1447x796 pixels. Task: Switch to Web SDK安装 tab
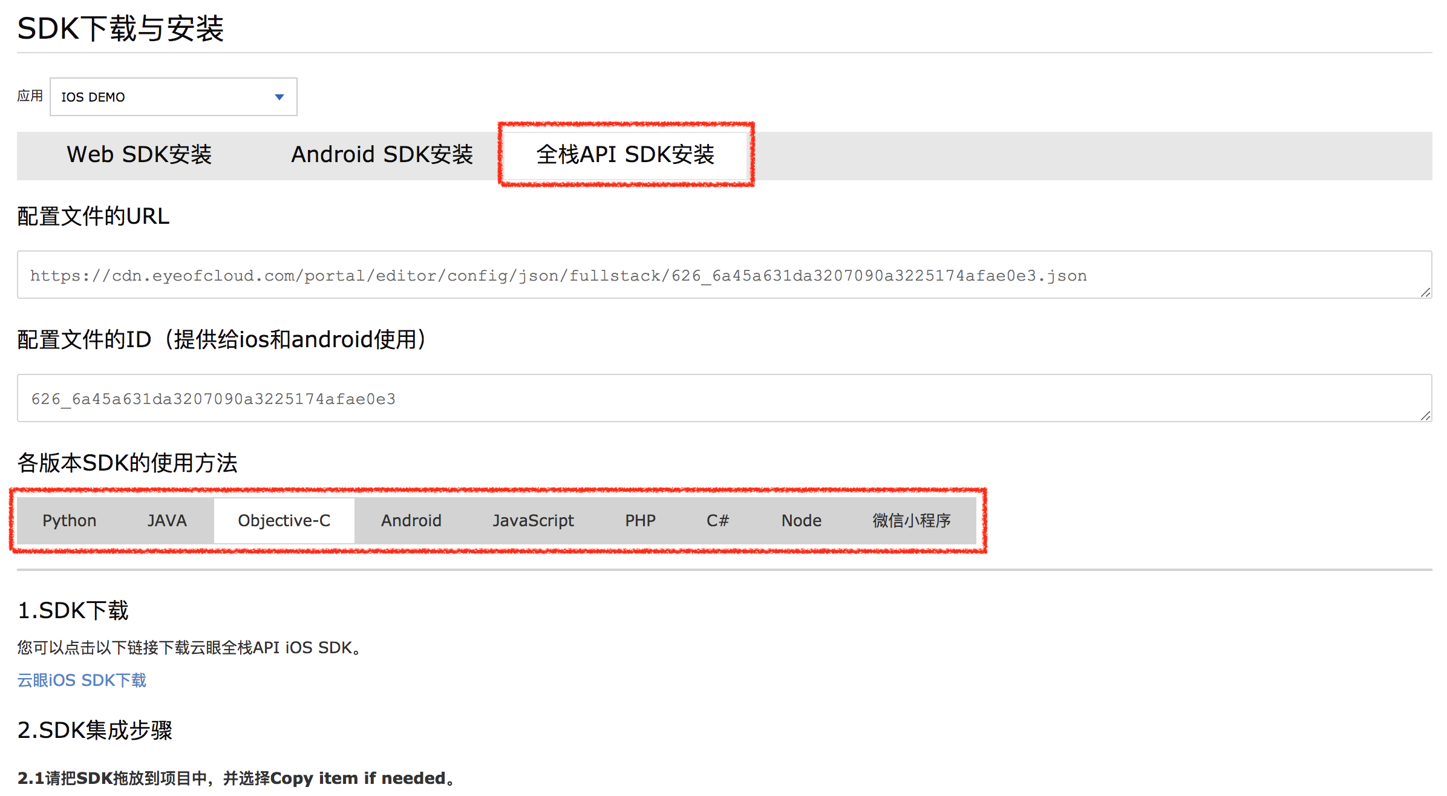tap(139, 155)
